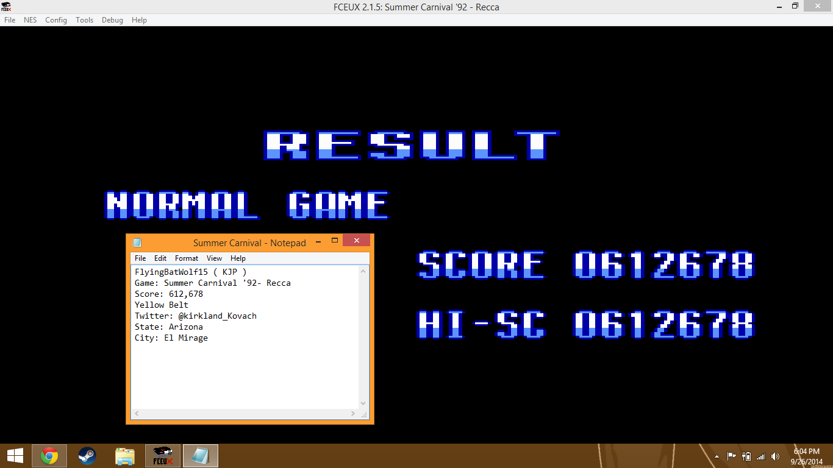Click Notepad's vertical scrollbar down arrow
This screenshot has height=468, width=833.
pos(363,403)
